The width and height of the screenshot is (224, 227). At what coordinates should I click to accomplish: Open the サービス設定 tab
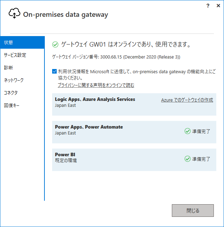pos(22,55)
